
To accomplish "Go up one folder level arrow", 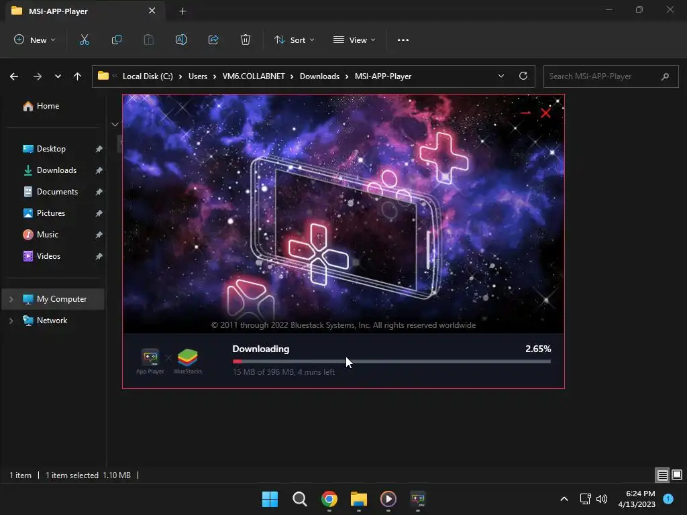I will 78,76.
